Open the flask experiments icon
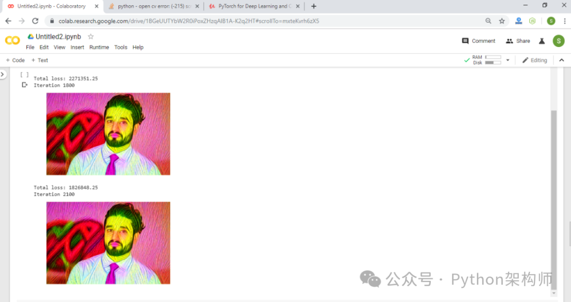Viewport: 571px width, 302px height. pos(542,41)
